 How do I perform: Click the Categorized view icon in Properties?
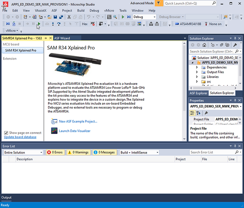(192, 113)
